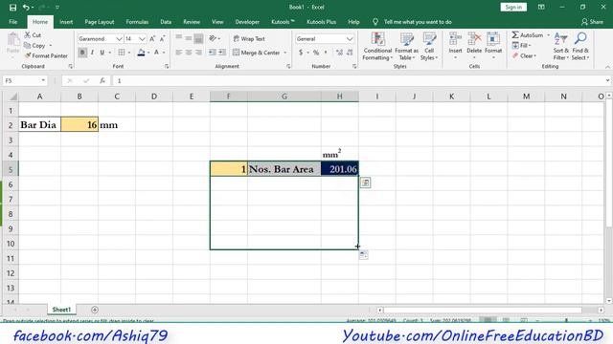Copy the selection with the Copy icon
Viewport: 613px width, 344px height.
coord(28,45)
